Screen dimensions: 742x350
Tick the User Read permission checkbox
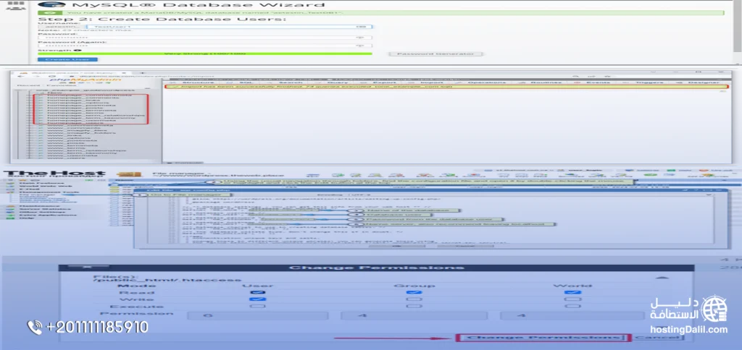tap(258, 292)
